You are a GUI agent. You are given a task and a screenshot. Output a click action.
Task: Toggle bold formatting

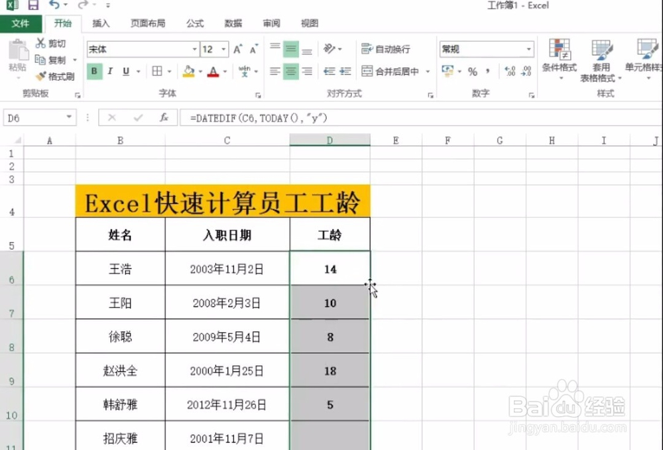94,72
